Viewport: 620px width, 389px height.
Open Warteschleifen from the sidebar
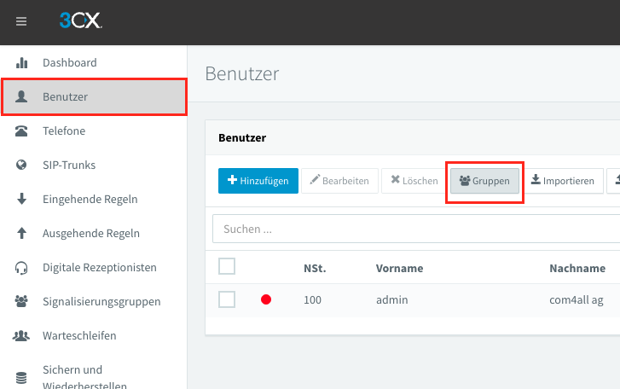tap(79, 335)
